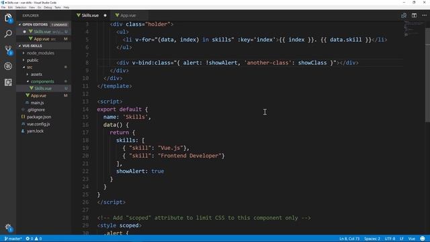Open the Edit menu
430x242 pixels.
10,7
